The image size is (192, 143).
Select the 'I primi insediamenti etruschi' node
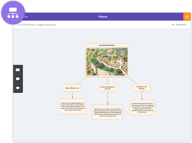tap(107, 88)
